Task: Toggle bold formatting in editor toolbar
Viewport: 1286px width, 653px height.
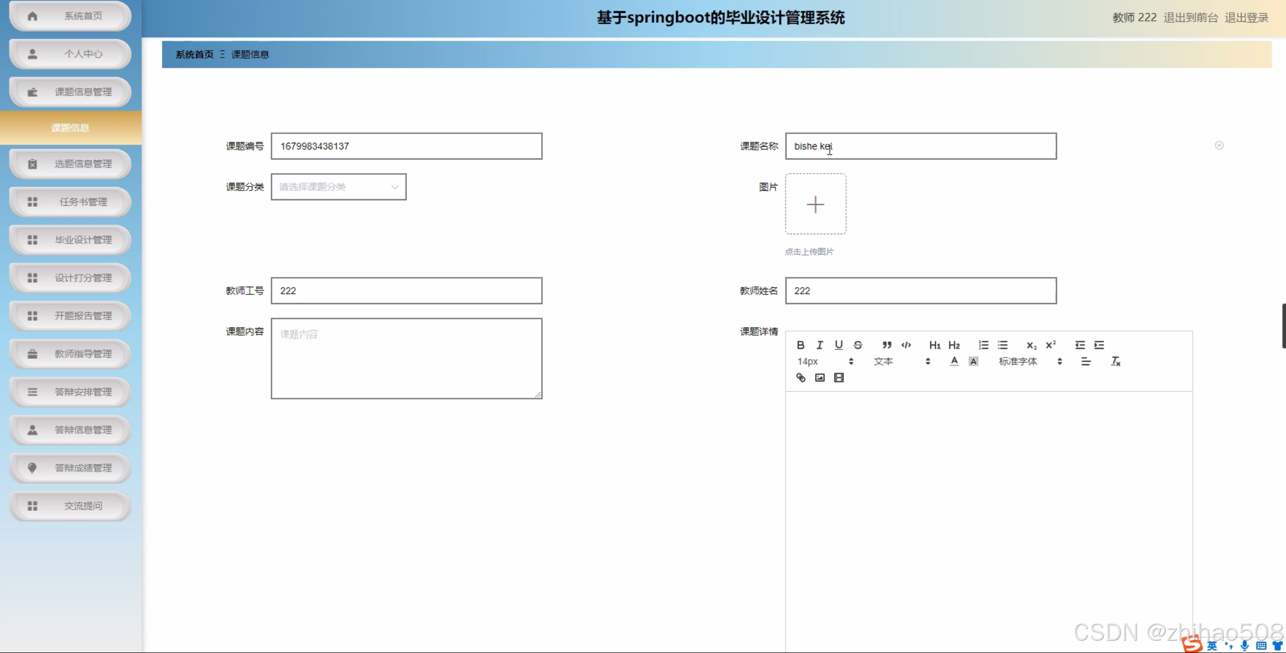Action: tap(800, 345)
